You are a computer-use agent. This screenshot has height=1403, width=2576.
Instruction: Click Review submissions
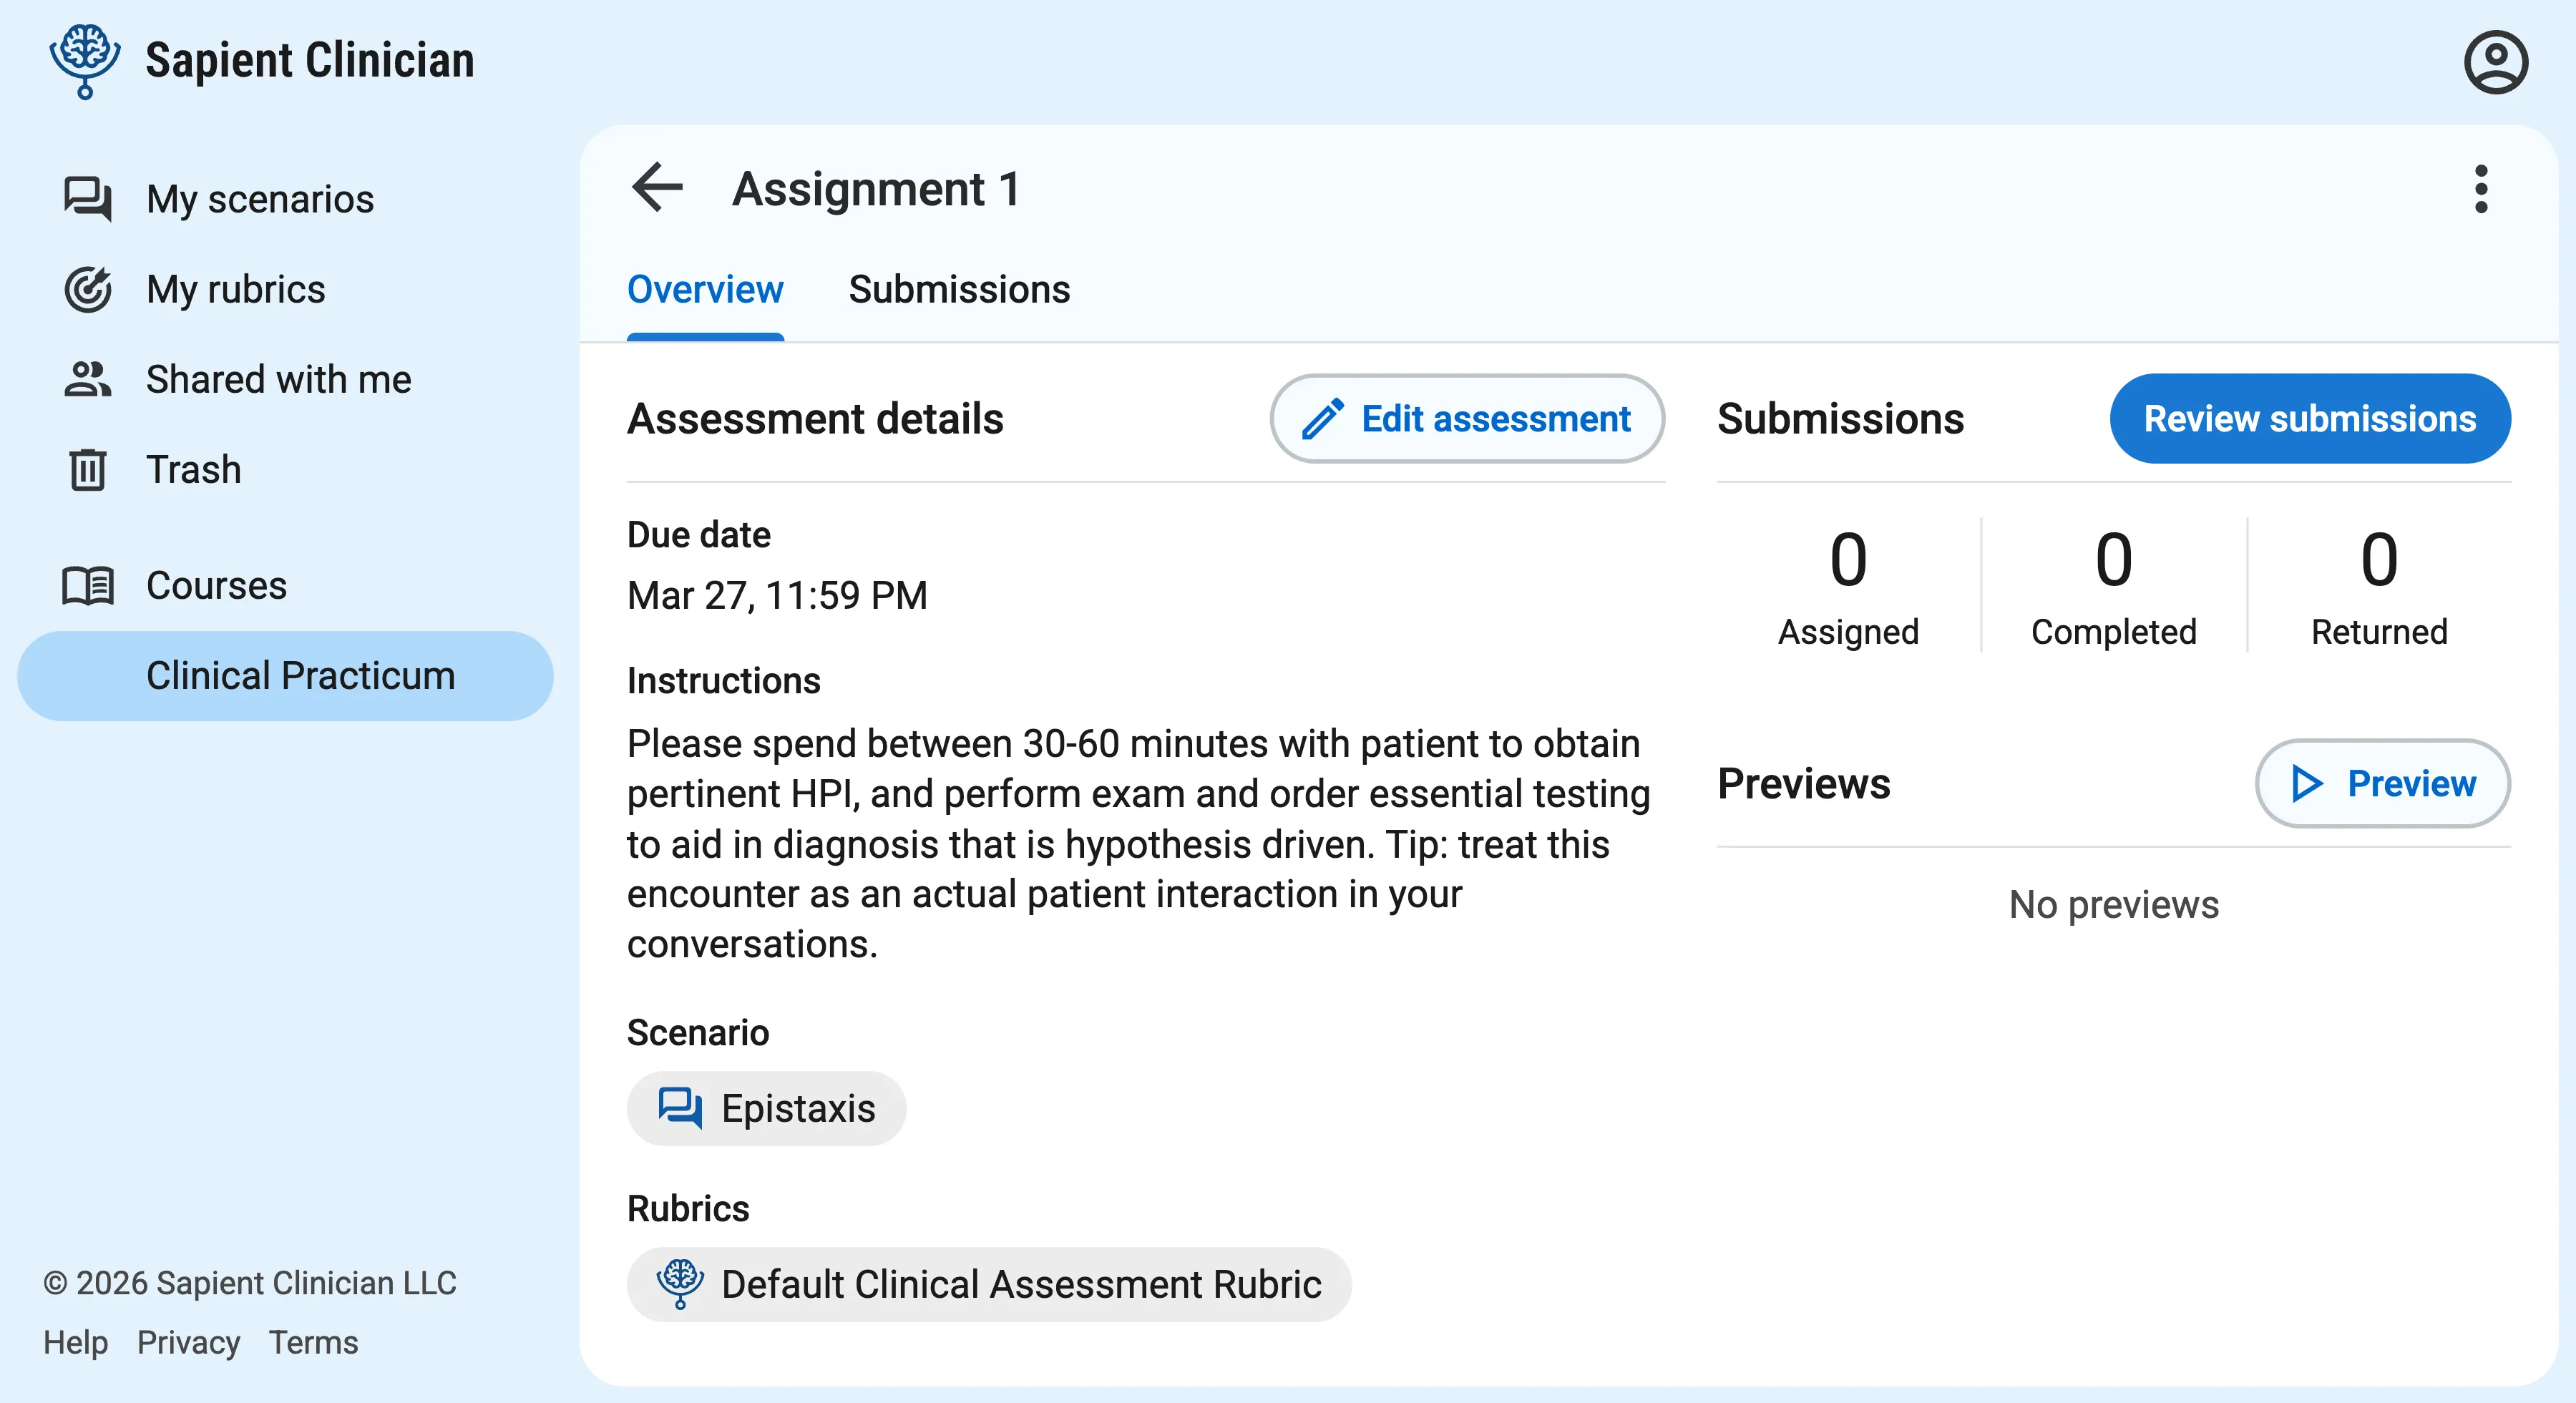(x=2310, y=418)
